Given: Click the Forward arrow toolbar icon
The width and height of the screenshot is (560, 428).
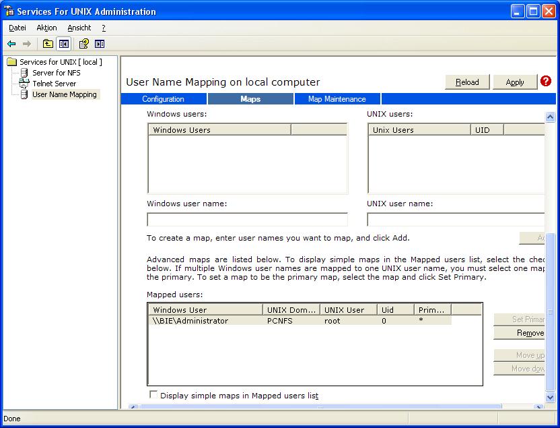Looking at the screenshot, I should coord(27,44).
